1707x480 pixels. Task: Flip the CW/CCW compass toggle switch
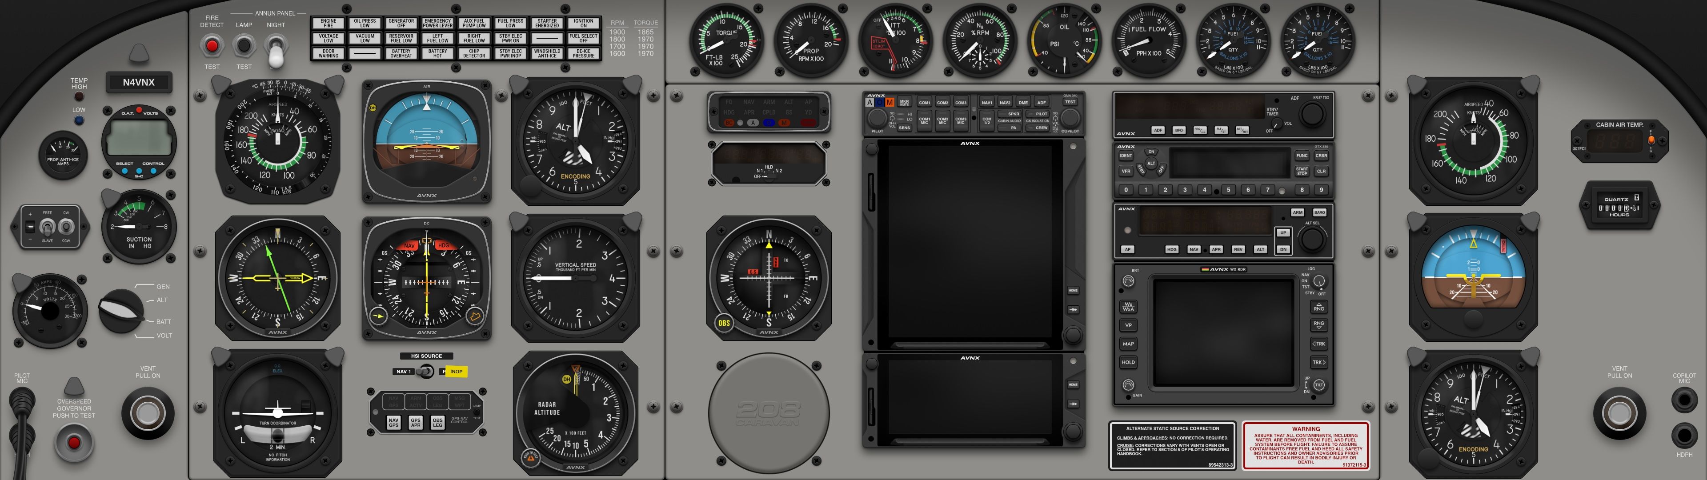click(x=66, y=227)
